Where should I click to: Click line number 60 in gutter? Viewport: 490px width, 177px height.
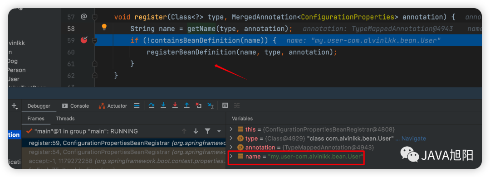(71, 52)
